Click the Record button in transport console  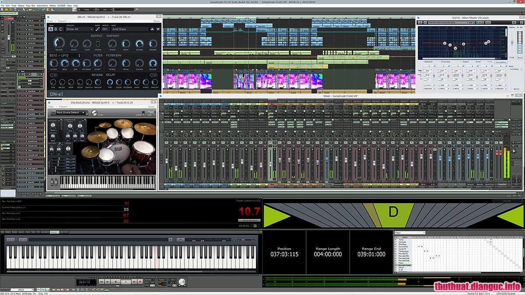coord(140,282)
